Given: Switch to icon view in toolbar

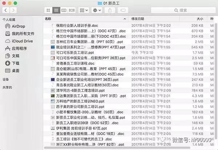Looking at the screenshot, I should [x=49, y=10].
